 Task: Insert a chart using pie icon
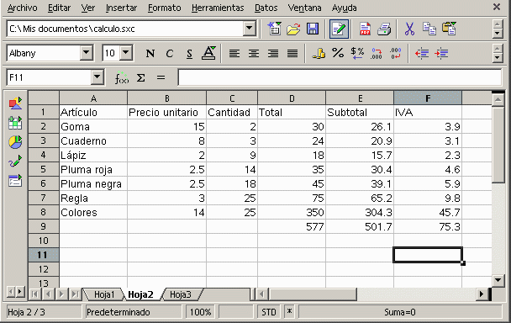click(15, 142)
